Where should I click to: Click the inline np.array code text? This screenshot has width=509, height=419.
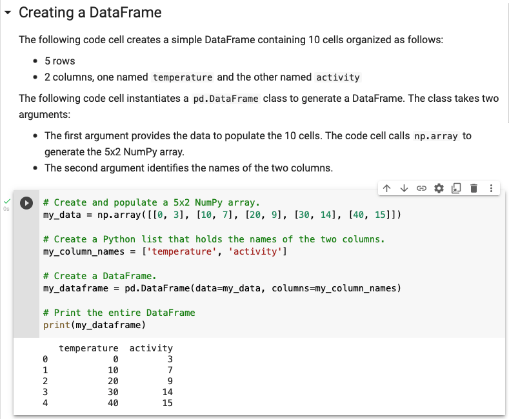pyautogui.click(x=436, y=136)
